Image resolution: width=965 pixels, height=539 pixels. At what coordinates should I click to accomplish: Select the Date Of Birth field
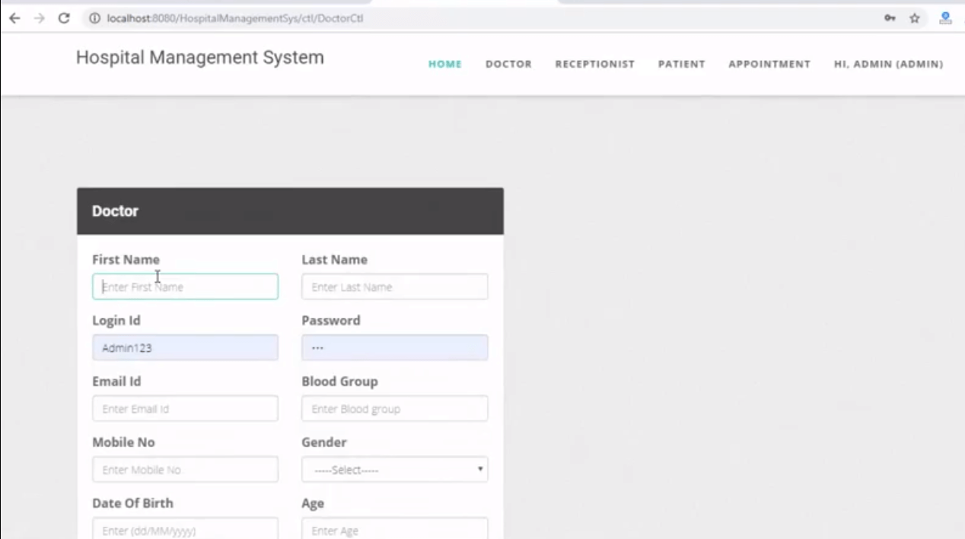185,528
